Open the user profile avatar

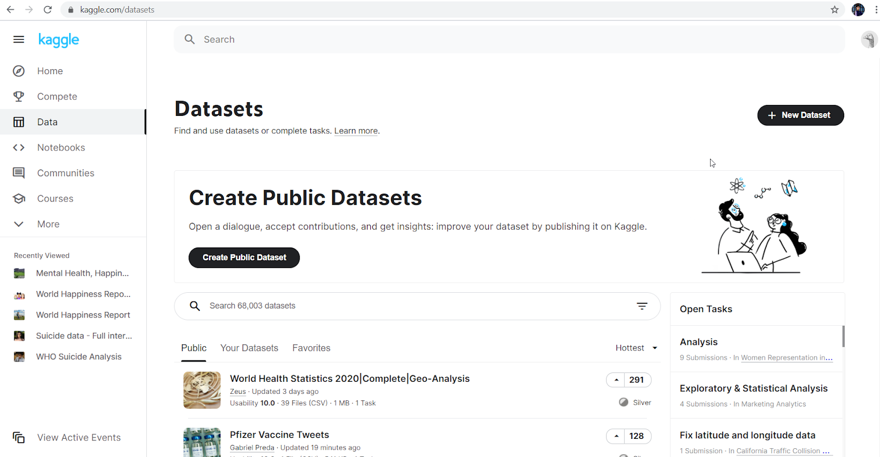[868, 40]
